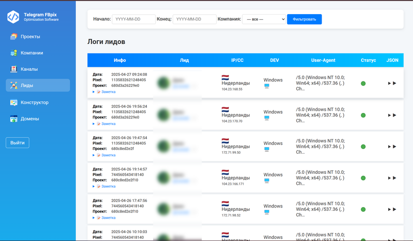Click IP address 172.71.99.50
The height and width of the screenshot is (241, 413).
pos(231,153)
